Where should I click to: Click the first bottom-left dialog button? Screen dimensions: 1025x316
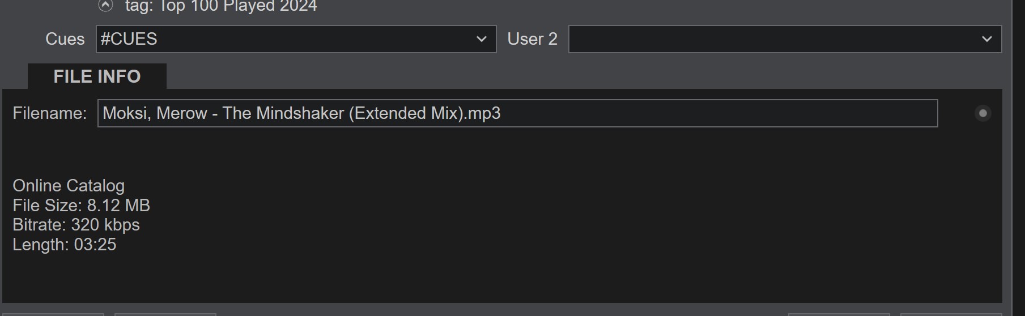(x=52, y=314)
